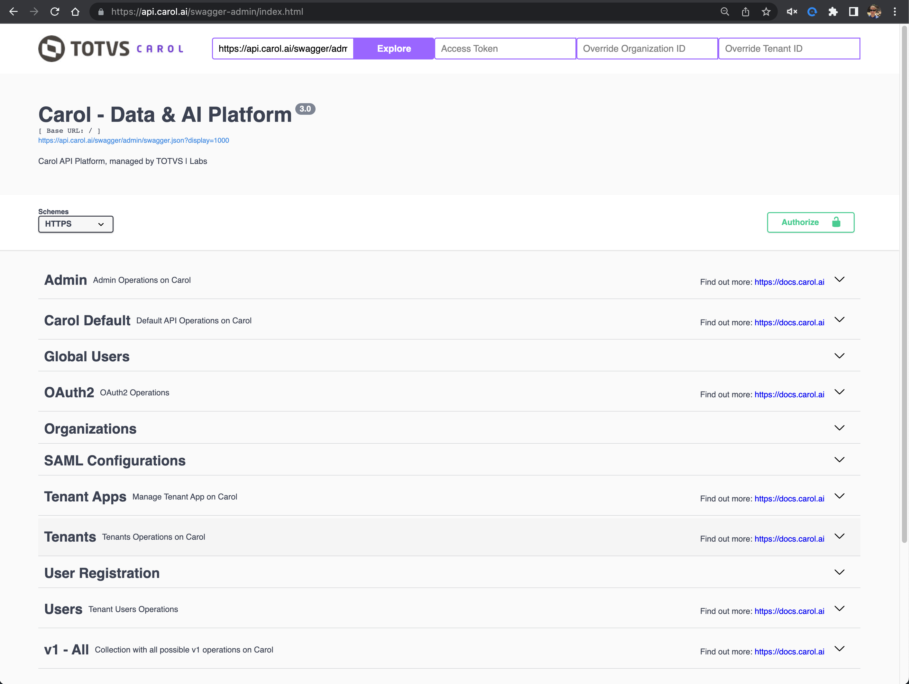
Task: Click 'Tenant Users Operations' description
Action: pyautogui.click(x=133, y=609)
